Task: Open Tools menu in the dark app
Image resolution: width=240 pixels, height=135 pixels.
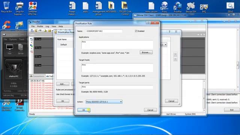Action: point(22,39)
